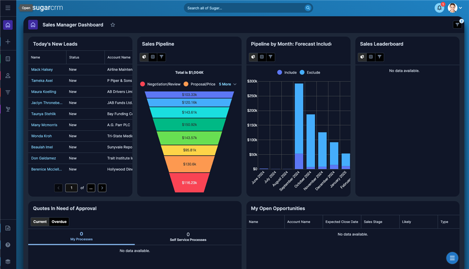This screenshot has height=269, width=469.
Task: Switch to Self Service Processes tab
Action: 188,237
